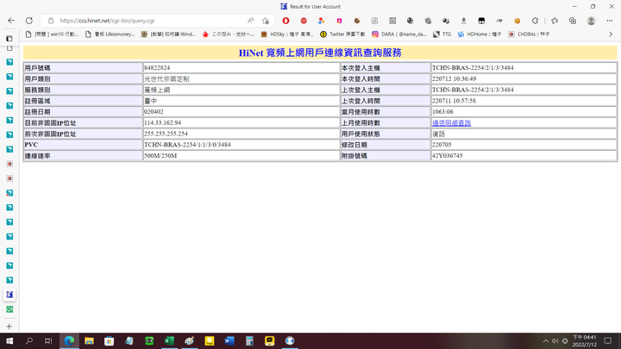
Task: Open File Explorer from the taskbar
Action: pyautogui.click(x=89, y=340)
